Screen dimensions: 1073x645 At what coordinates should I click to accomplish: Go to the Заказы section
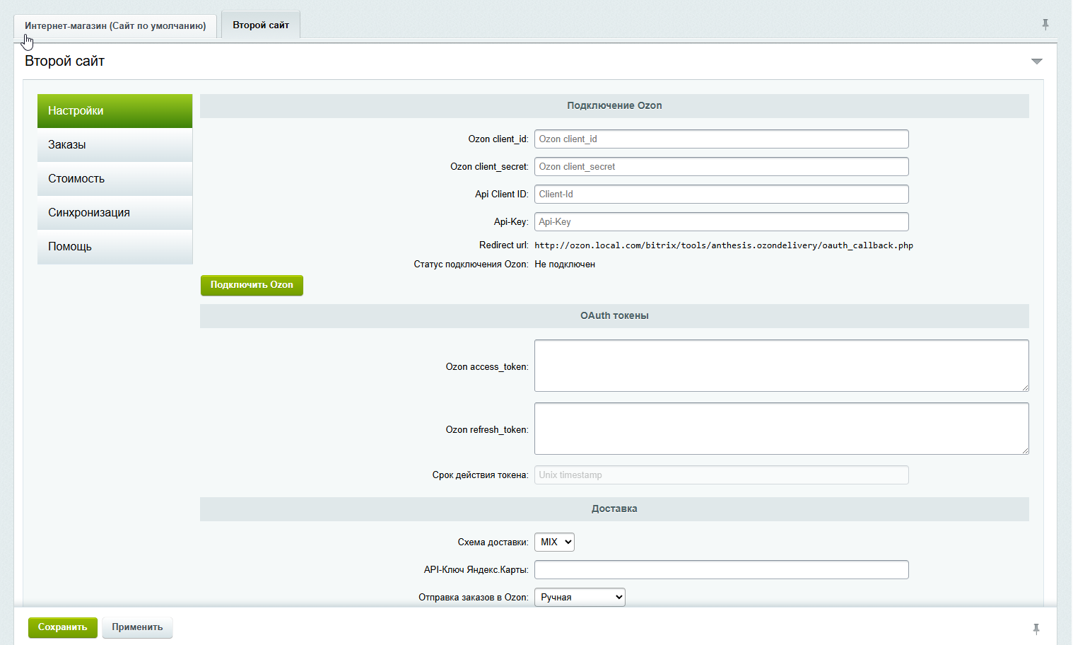115,145
